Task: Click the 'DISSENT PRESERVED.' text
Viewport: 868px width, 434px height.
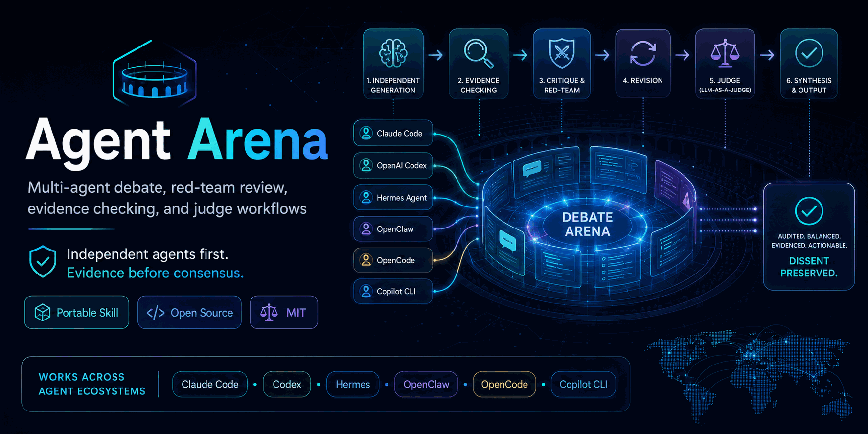Action: click(x=809, y=267)
